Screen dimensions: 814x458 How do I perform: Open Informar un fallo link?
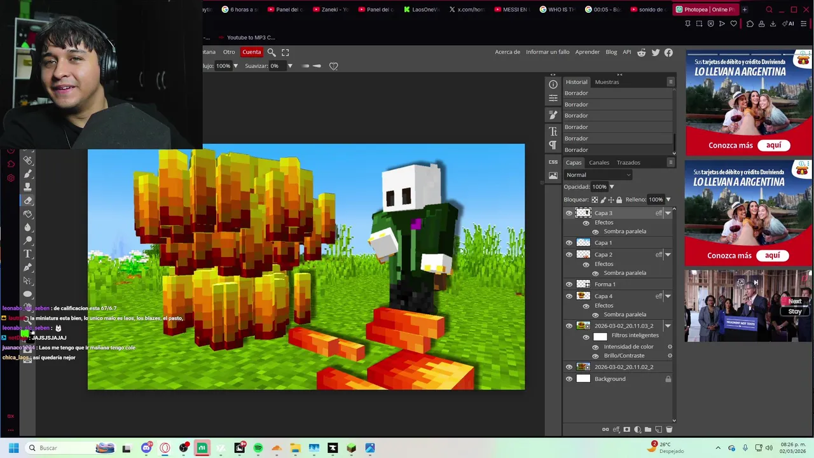[548, 52]
